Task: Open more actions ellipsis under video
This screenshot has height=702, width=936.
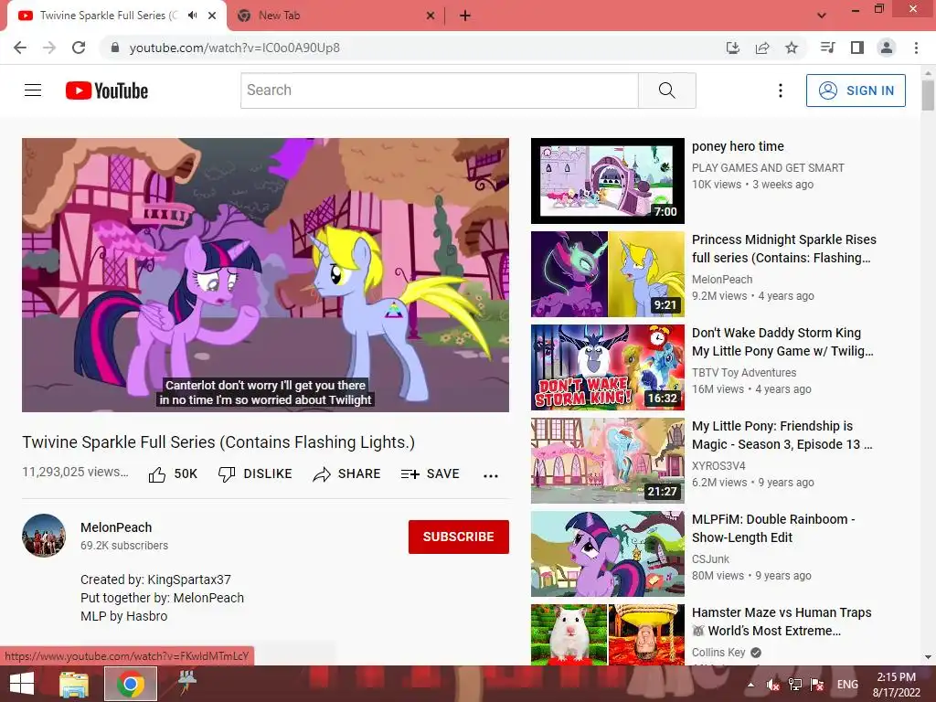Action: [x=491, y=475]
